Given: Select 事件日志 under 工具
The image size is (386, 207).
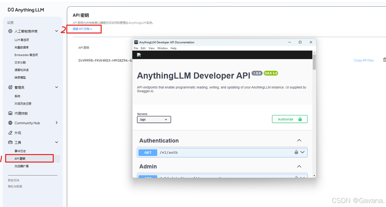Looking at the screenshot, I should point(20,151).
